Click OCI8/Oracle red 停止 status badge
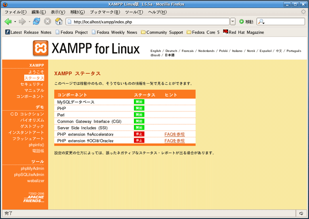This screenshot has height=219, width=309. pos(139,140)
